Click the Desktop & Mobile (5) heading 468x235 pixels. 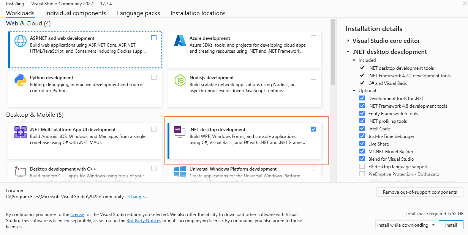click(35, 115)
